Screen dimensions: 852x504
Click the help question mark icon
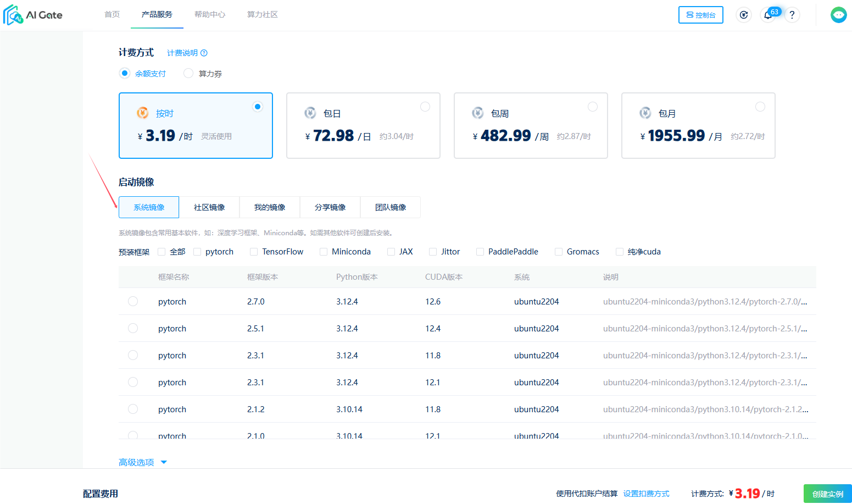tap(792, 15)
